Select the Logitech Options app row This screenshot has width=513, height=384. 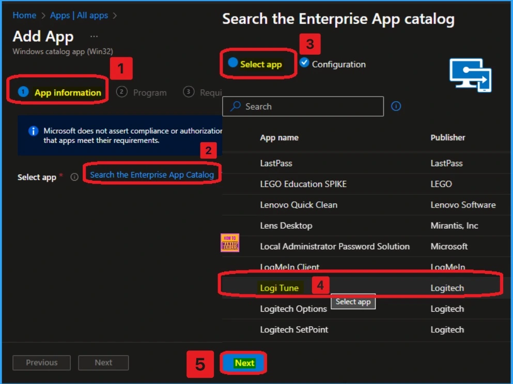367,309
